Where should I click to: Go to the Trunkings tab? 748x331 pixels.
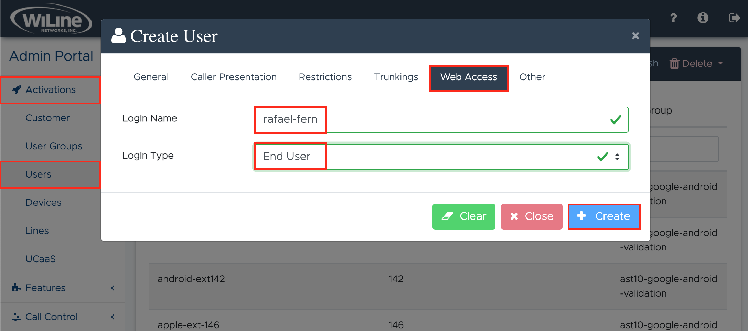(396, 77)
